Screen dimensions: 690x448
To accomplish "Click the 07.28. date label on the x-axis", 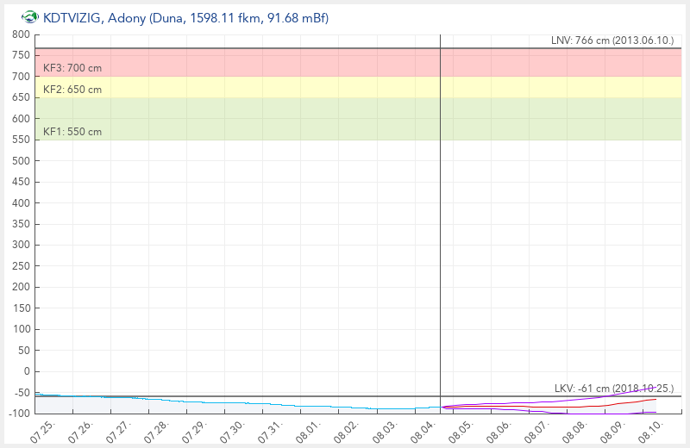I will [157, 431].
